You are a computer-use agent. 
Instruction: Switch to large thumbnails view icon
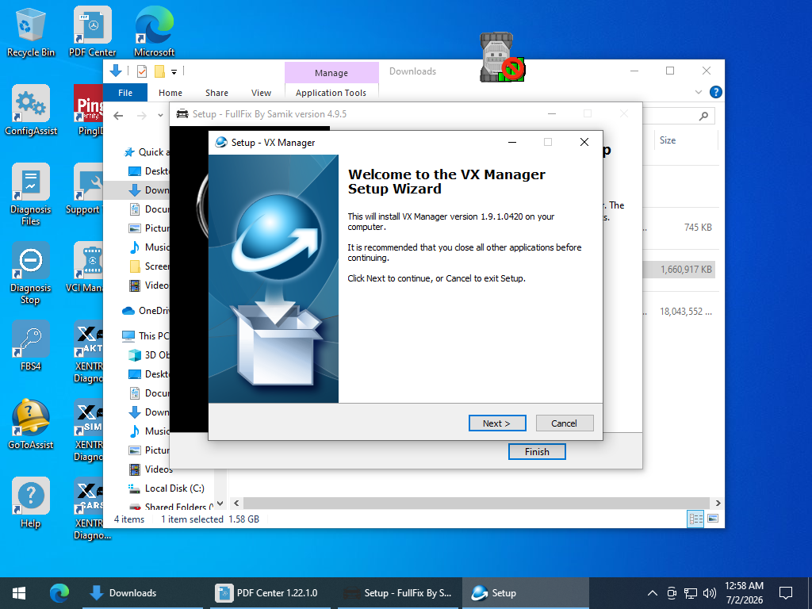713,519
